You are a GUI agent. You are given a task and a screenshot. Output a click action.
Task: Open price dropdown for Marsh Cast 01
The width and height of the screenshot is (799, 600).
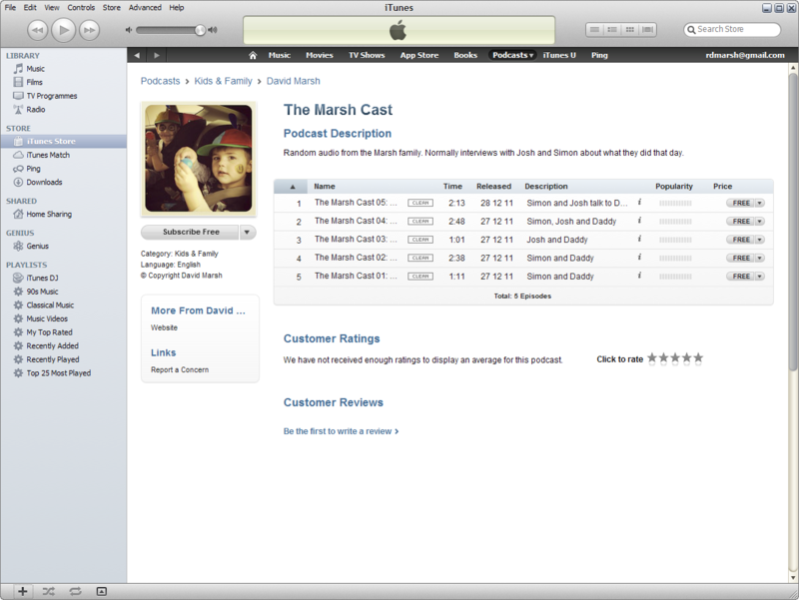pyautogui.click(x=760, y=277)
